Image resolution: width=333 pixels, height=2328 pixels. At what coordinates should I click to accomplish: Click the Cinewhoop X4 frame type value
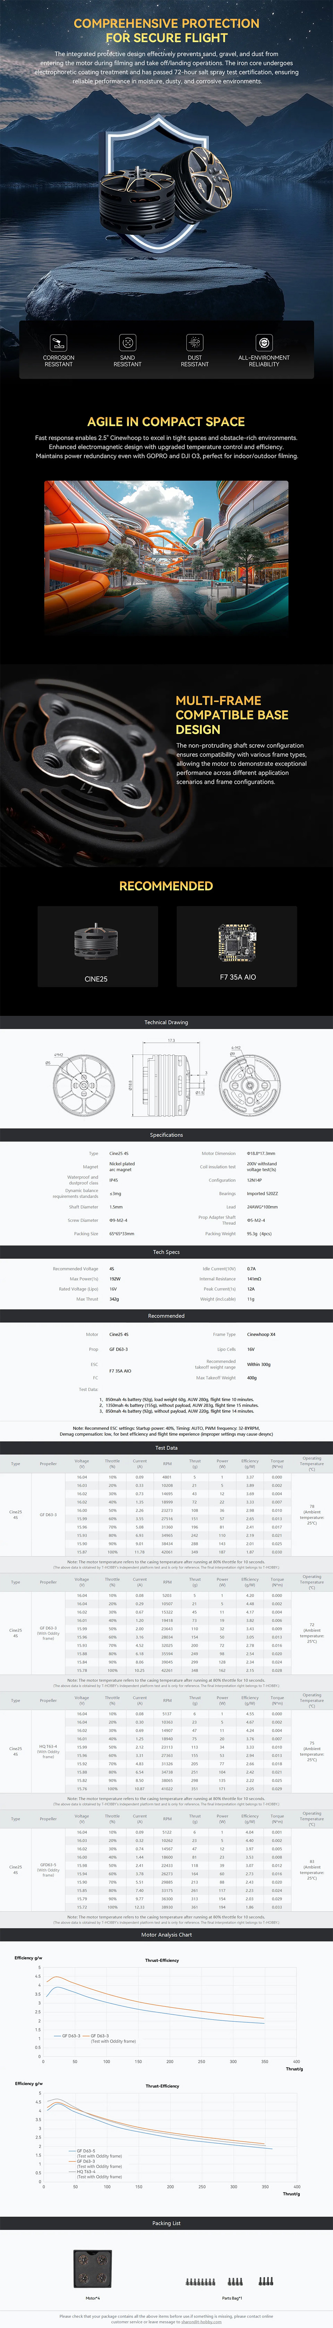point(261,1334)
